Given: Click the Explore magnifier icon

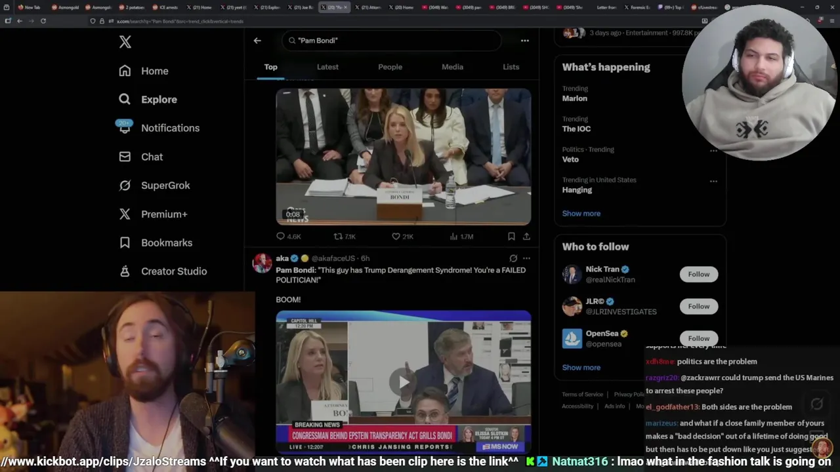Looking at the screenshot, I should [125, 99].
